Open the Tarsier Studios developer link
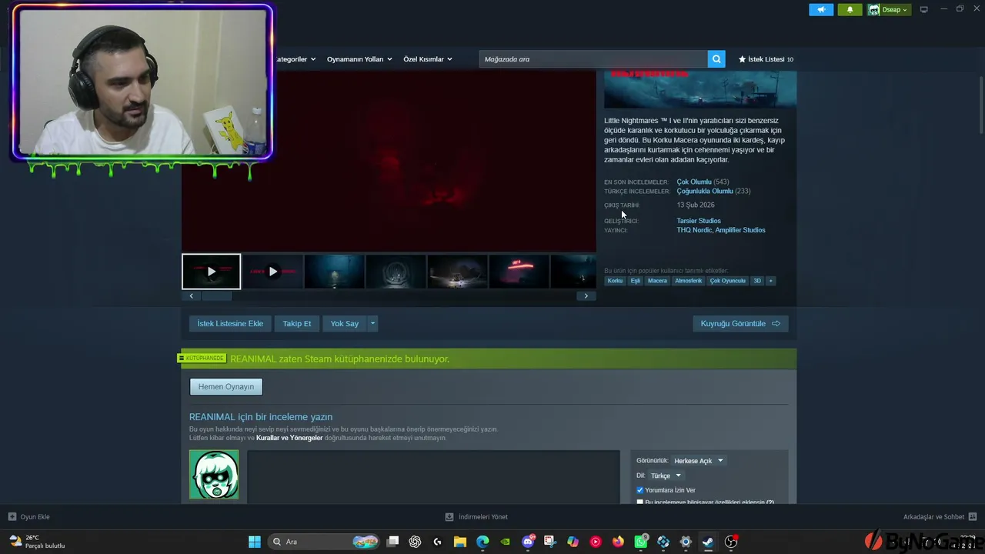The width and height of the screenshot is (985, 554). 699,221
